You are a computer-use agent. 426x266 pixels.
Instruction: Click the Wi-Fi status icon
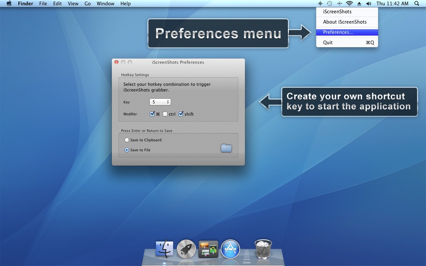pos(349,4)
